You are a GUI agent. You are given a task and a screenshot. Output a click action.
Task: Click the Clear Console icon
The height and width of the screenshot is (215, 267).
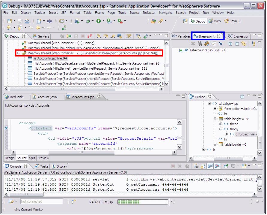point(196,166)
